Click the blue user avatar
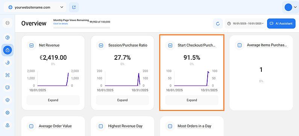The height and width of the screenshot is (136, 299). pos(288,8)
